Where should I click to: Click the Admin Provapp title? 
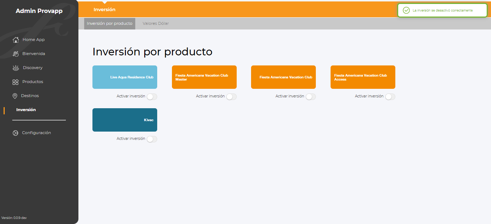39,11
